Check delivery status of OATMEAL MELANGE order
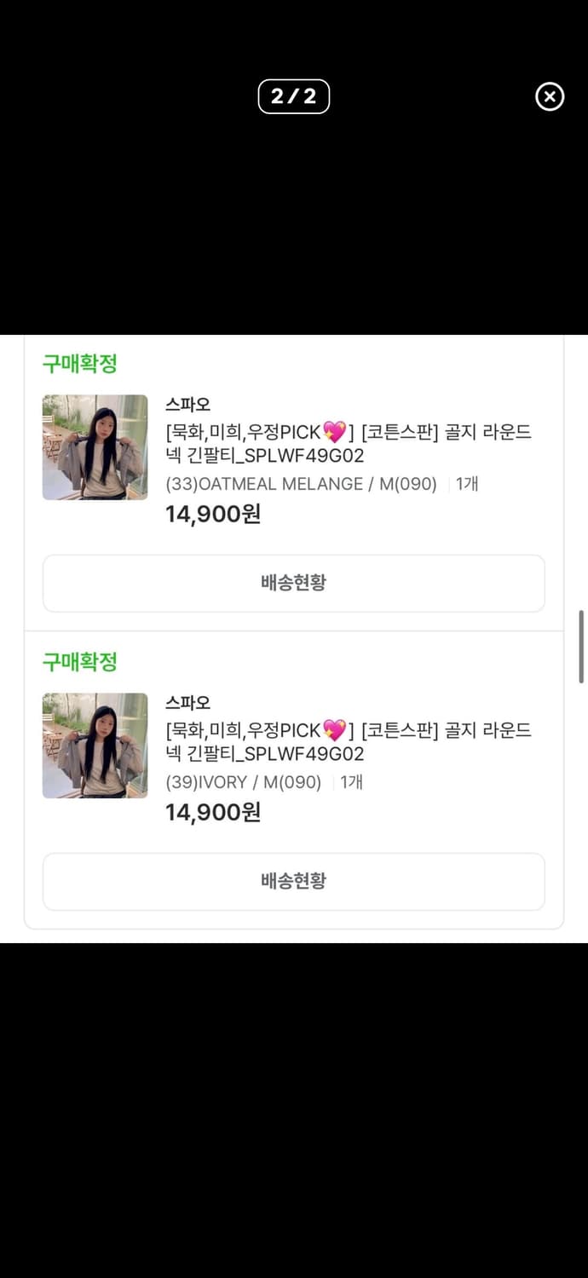 coord(293,583)
